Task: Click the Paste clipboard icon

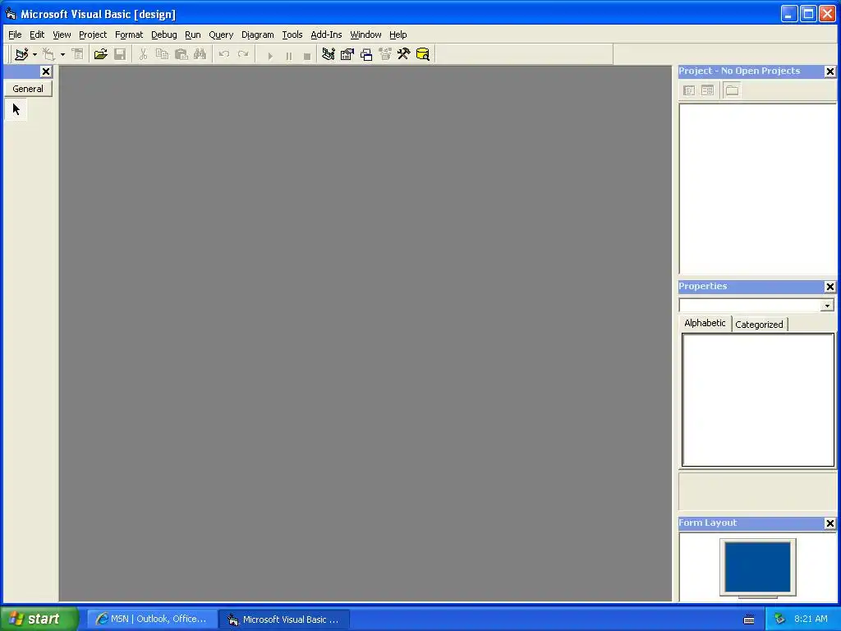Action: coord(182,54)
